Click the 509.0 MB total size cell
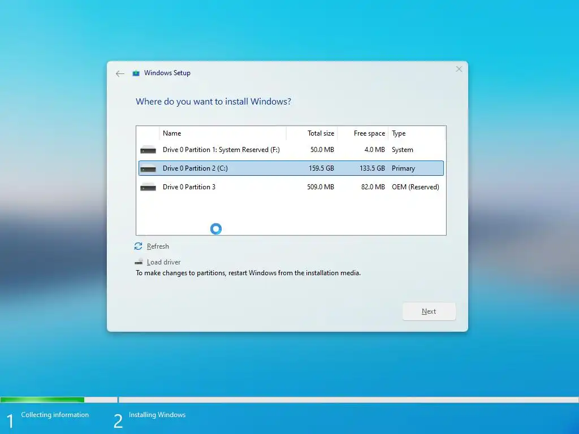 (321, 187)
